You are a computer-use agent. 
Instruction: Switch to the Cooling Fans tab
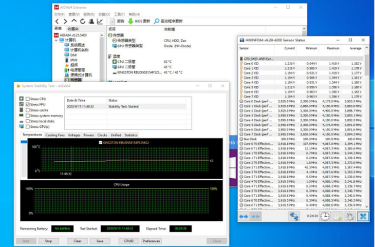click(x=55, y=135)
